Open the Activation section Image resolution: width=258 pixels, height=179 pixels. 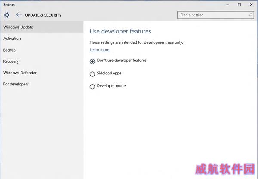click(42, 39)
